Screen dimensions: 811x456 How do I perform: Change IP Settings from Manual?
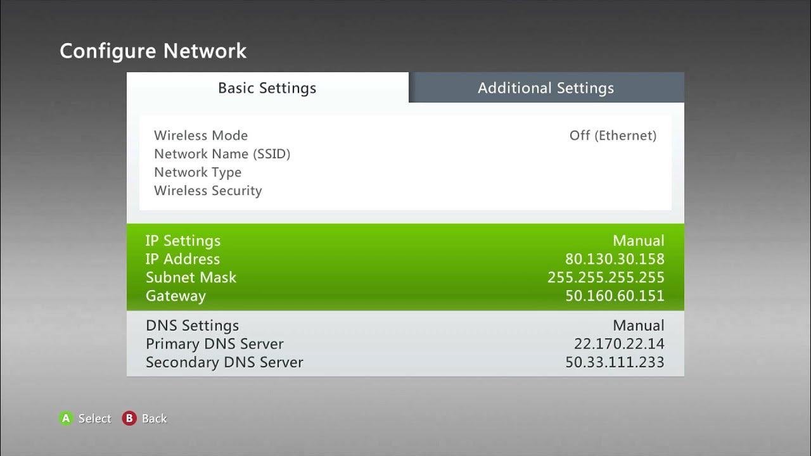[x=638, y=241]
